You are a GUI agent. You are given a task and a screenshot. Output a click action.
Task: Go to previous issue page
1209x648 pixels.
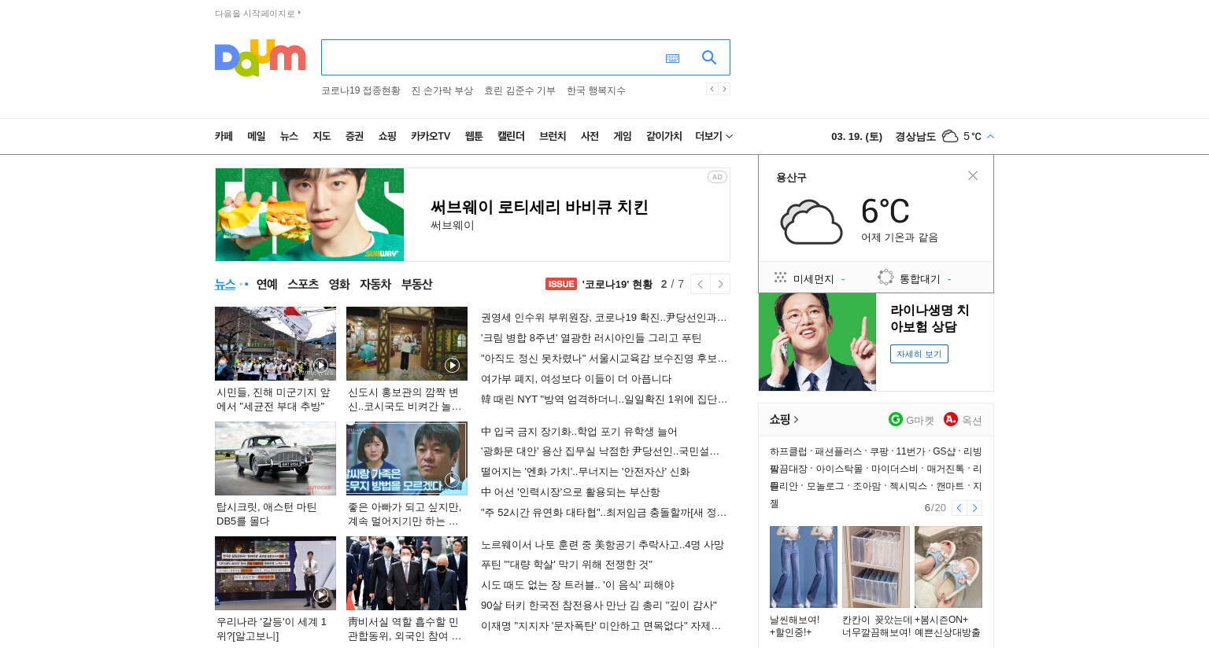pos(701,284)
